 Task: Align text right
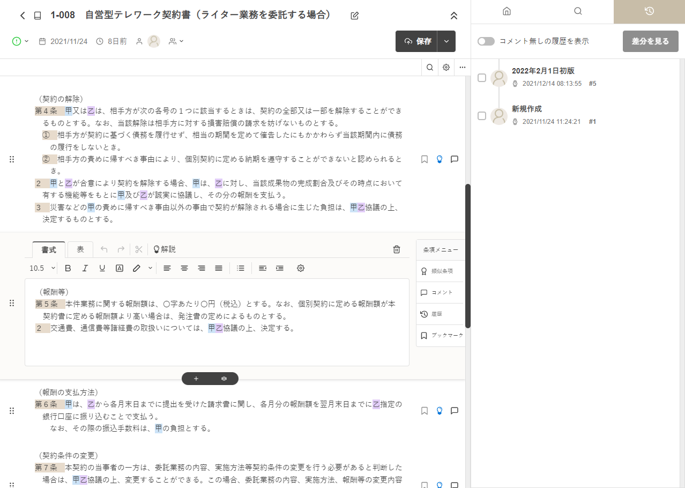tap(202, 268)
